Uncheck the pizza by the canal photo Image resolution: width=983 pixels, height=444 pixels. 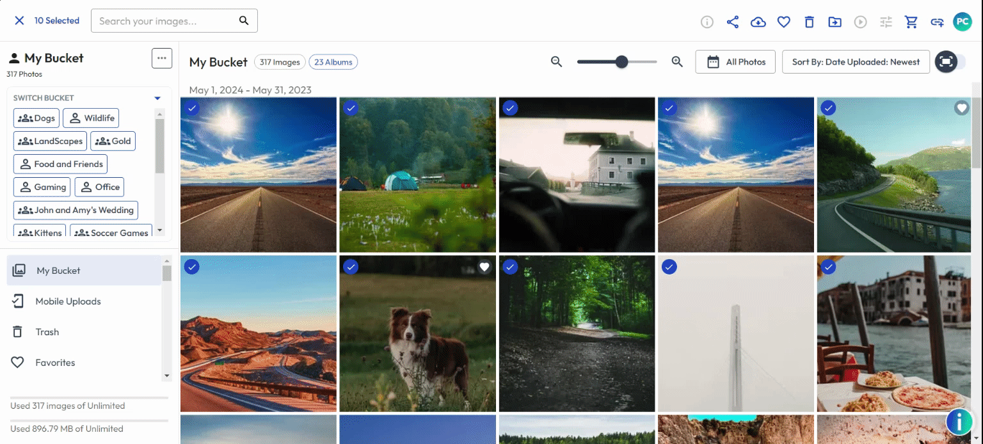[x=828, y=267]
